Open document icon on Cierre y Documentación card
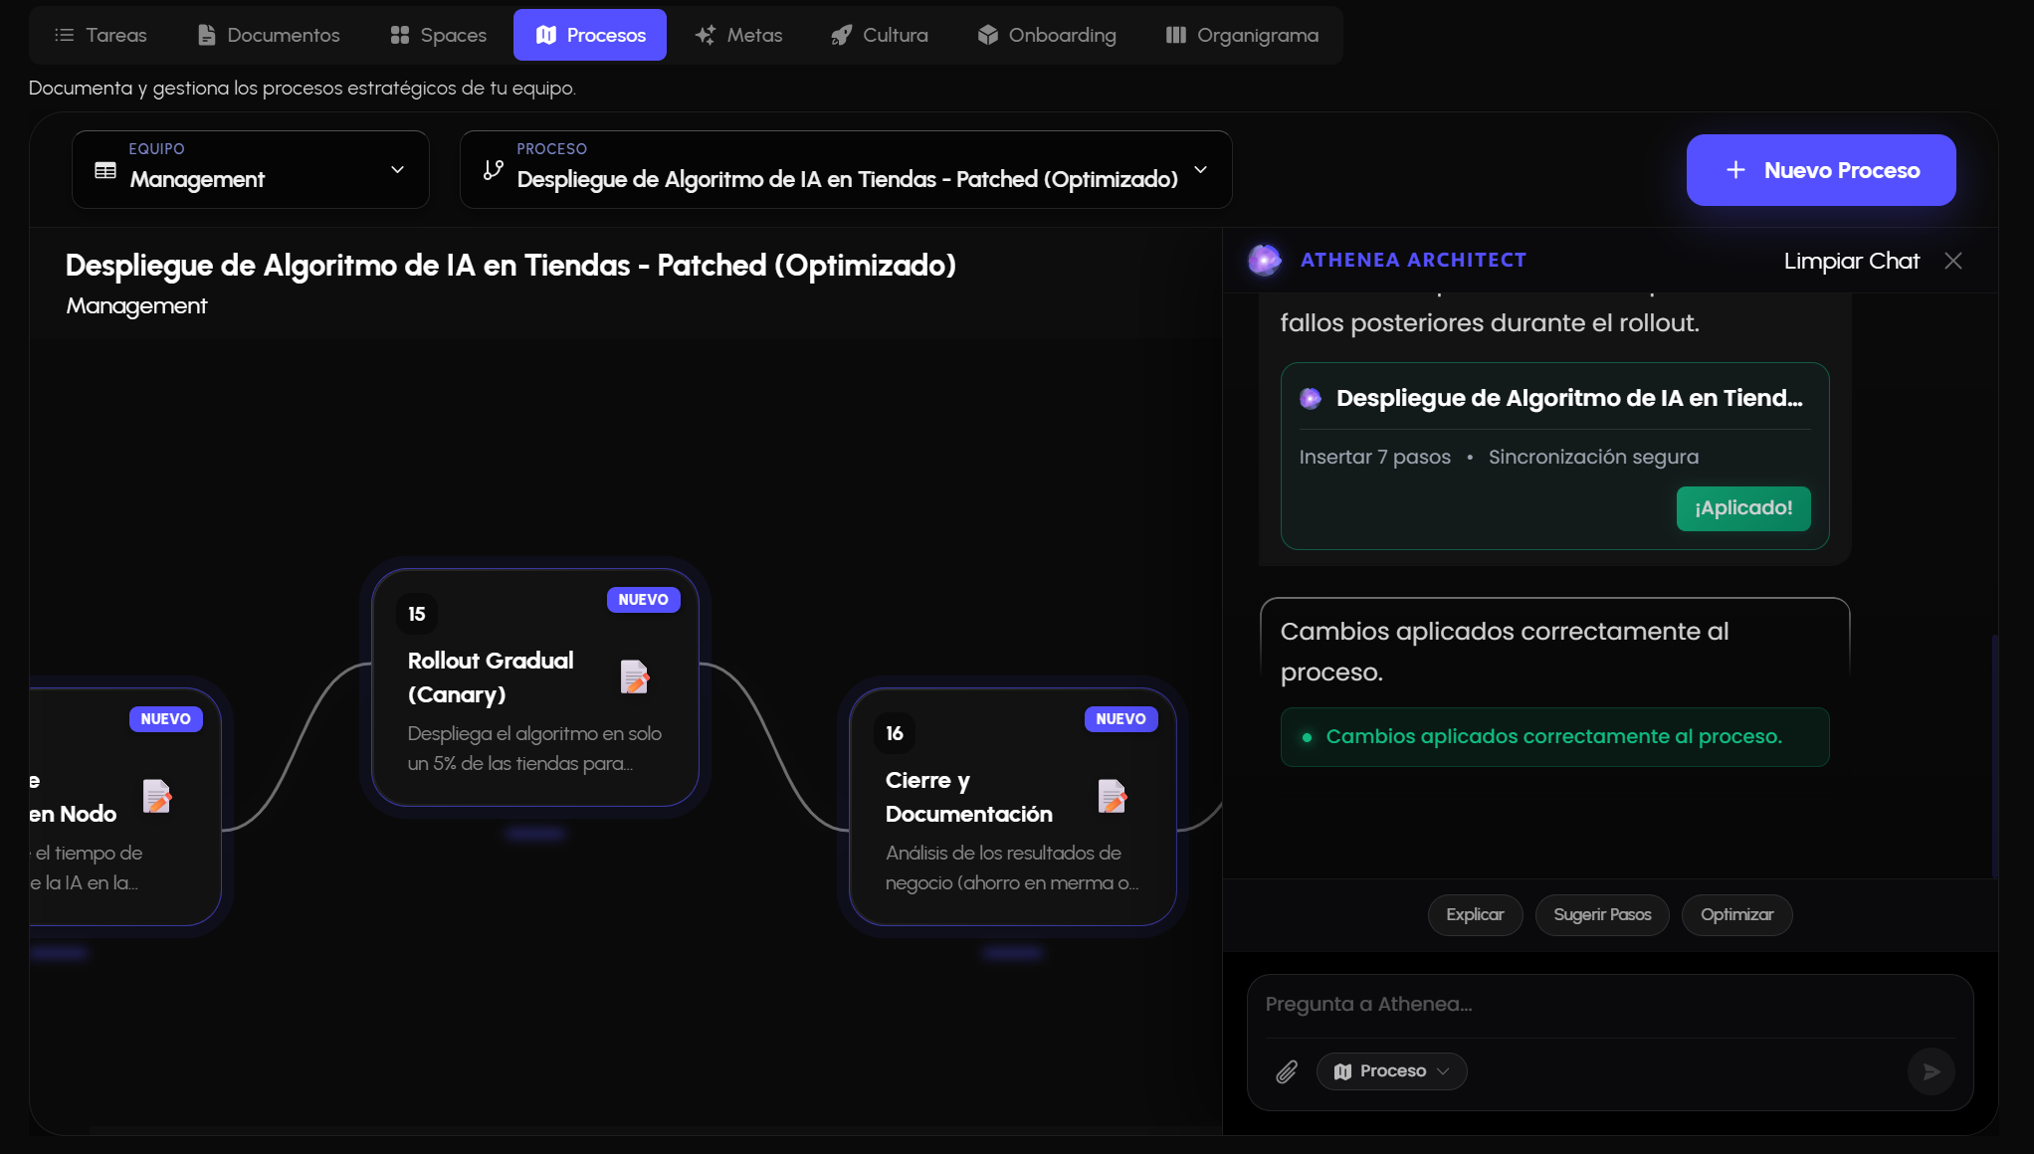Viewport: 2034px width, 1154px height. pyautogui.click(x=1112, y=797)
